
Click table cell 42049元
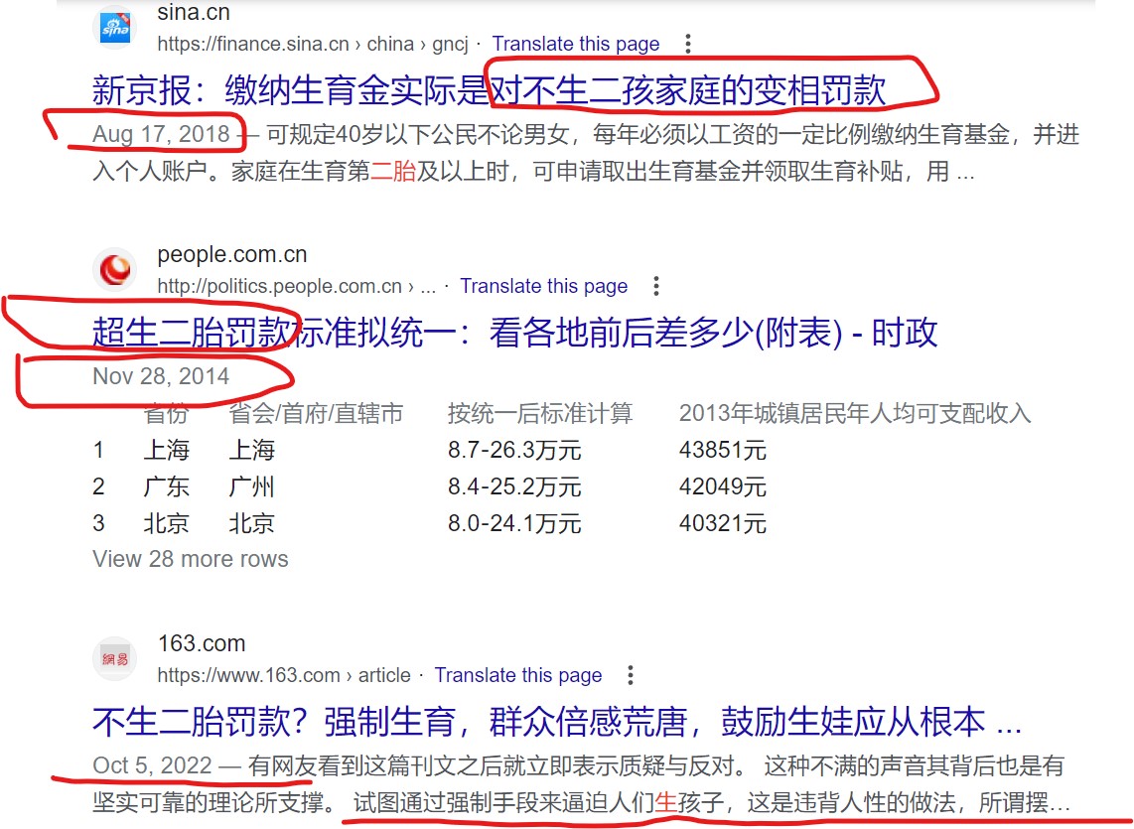click(723, 486)
